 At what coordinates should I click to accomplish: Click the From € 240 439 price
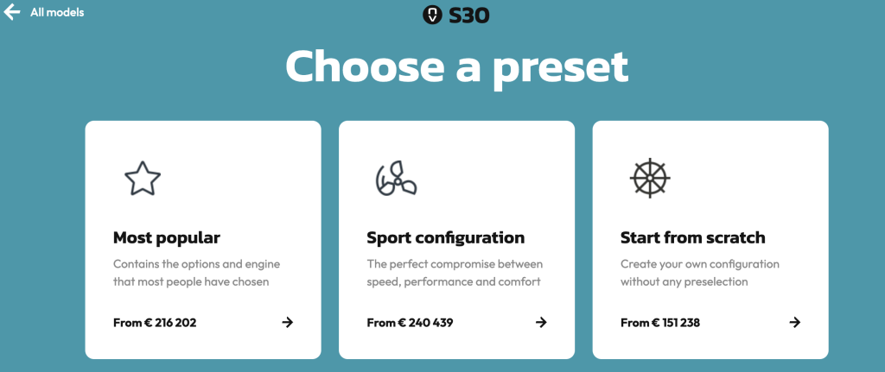pos(411,323)
